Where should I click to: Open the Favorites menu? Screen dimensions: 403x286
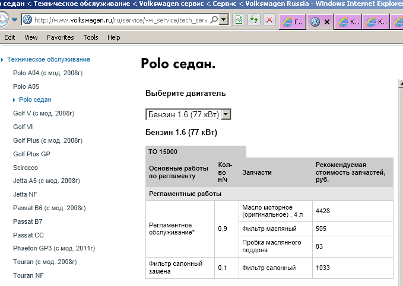tap(60, 37)
